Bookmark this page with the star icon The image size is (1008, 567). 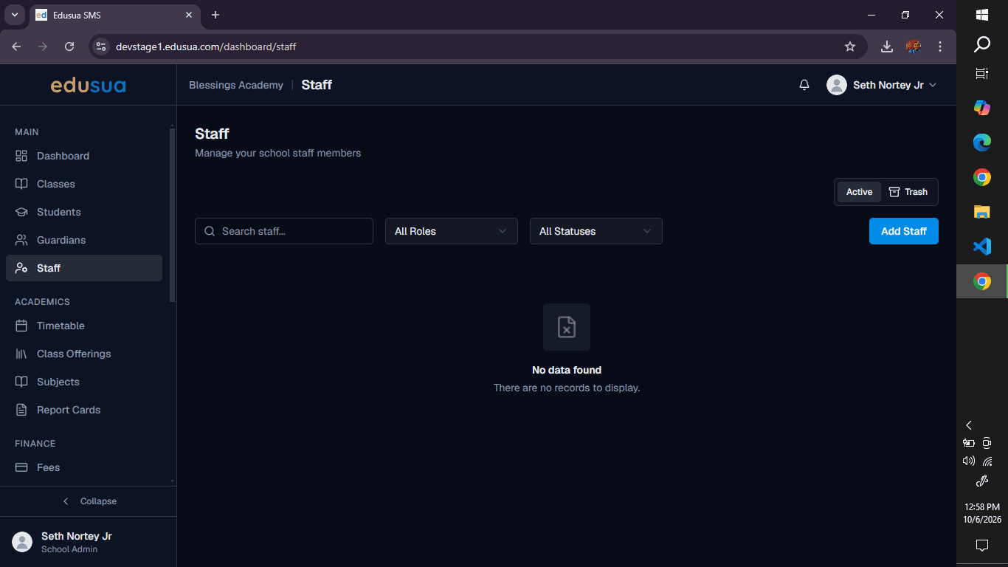pos(850,47)
